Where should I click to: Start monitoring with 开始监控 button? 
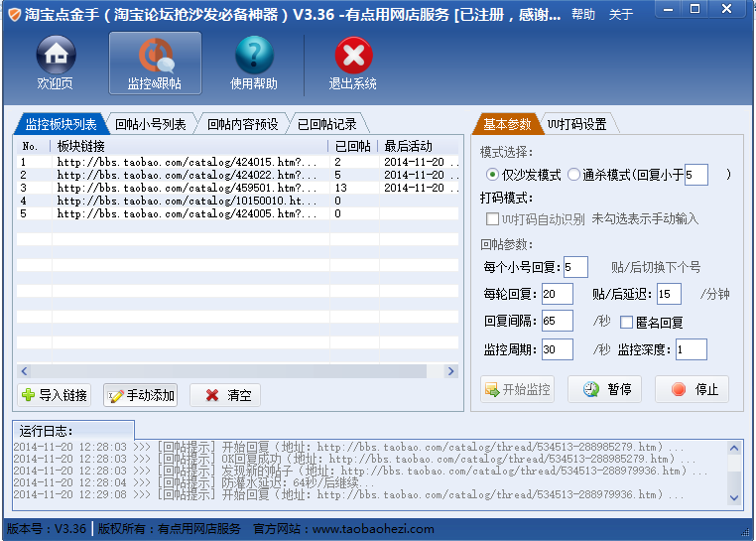click(x=517, y=389)
